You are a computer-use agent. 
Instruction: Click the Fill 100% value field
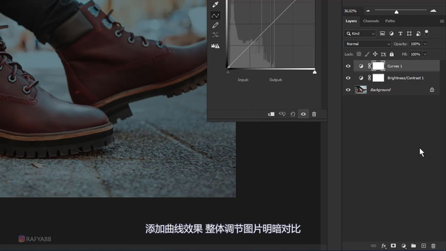pyautogui.click(x=416, y=54)
